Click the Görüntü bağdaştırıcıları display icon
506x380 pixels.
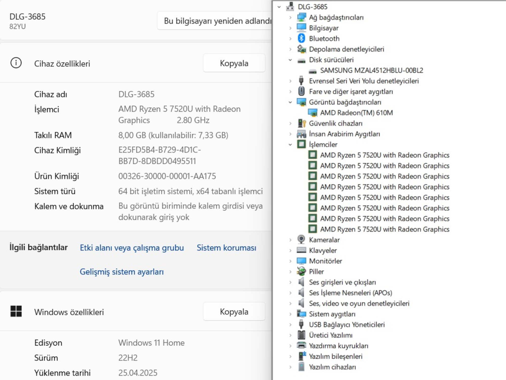coord(301,102)
